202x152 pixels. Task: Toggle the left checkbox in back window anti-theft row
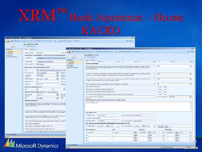pyautogui.click(x=37, y=89)
